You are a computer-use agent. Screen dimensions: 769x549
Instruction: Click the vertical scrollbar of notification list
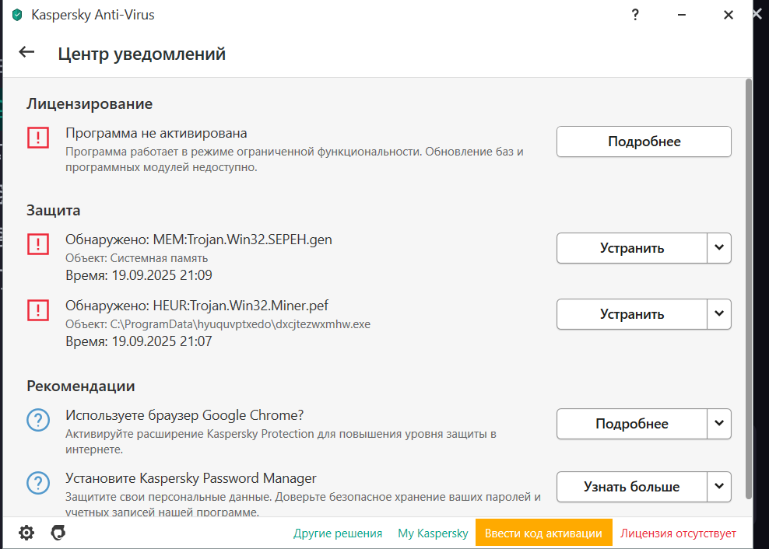click(749, 289)
